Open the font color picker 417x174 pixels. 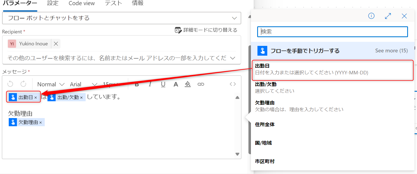tap(175, 84)
